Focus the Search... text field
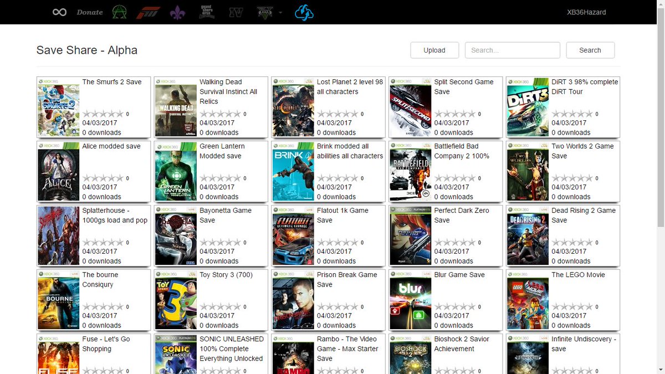The height and width of the screenshot is (374, 665). (513, 50)
